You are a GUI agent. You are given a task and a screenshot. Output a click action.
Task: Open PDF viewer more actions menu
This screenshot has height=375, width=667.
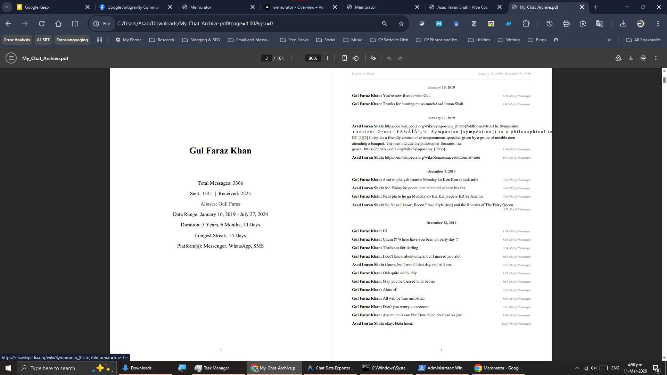click(656, 58)
